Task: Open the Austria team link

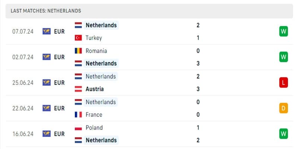Action: (95, 89)
